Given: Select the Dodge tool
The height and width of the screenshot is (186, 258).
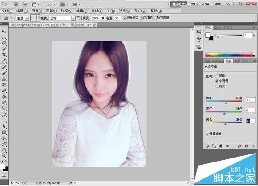Looking at the screenshot, I should 4,108.
